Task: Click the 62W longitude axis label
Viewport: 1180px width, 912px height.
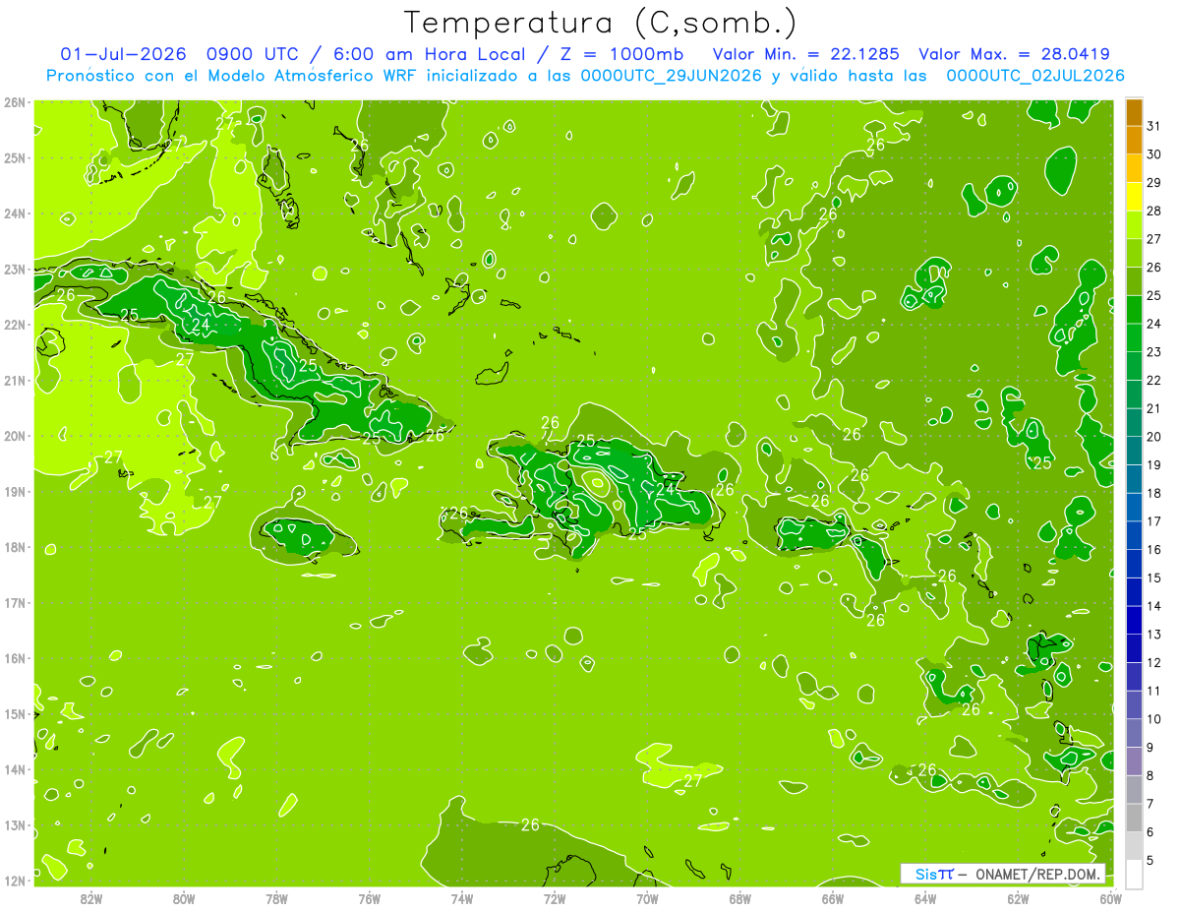Action: pos(1018,898)
